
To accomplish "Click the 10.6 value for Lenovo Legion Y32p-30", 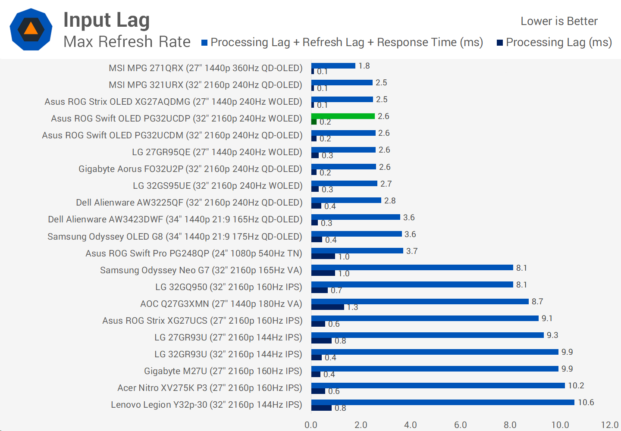I will [586, 403].
